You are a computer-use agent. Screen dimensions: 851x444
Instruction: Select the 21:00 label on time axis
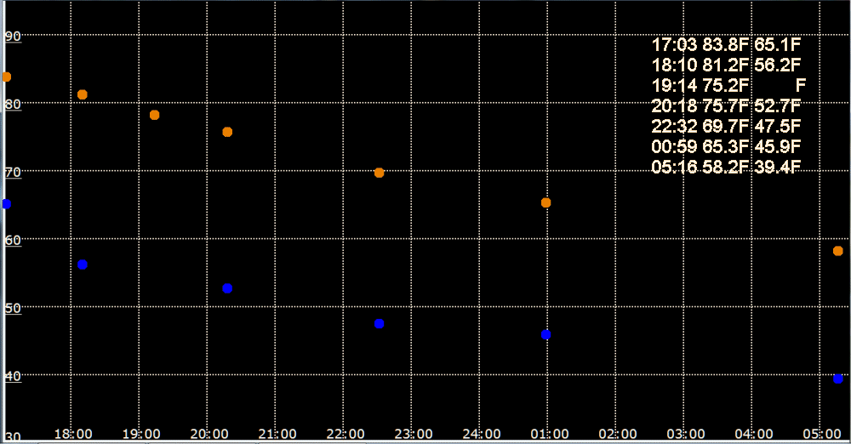277,434
